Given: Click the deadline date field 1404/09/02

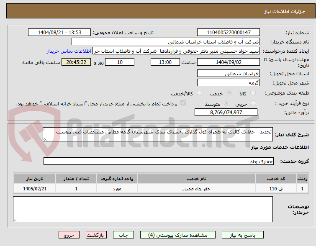Looking at the screenshot, I should coord(229,62).
